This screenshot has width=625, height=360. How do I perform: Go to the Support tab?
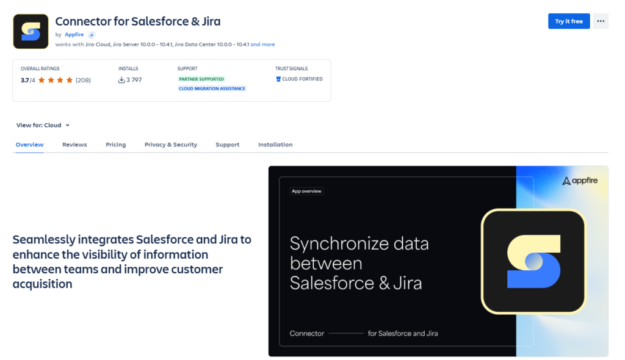(x=227, y=145)
